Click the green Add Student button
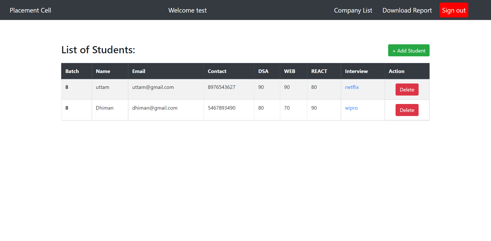The height and width of the screenshot is (241, 491). pyautogui.click(x=409, y=50)
